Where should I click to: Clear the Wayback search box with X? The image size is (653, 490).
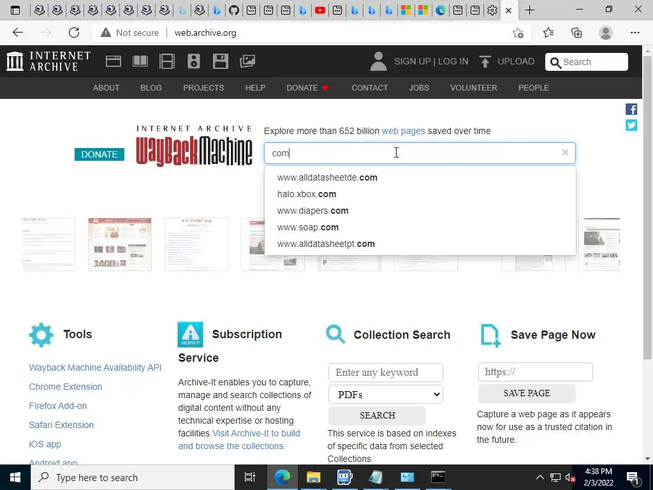point(565,152)
